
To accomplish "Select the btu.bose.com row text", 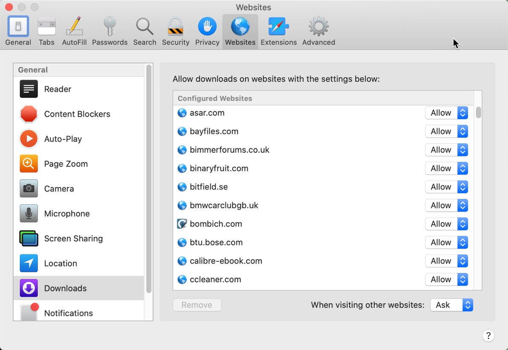I will coord(216,242).
